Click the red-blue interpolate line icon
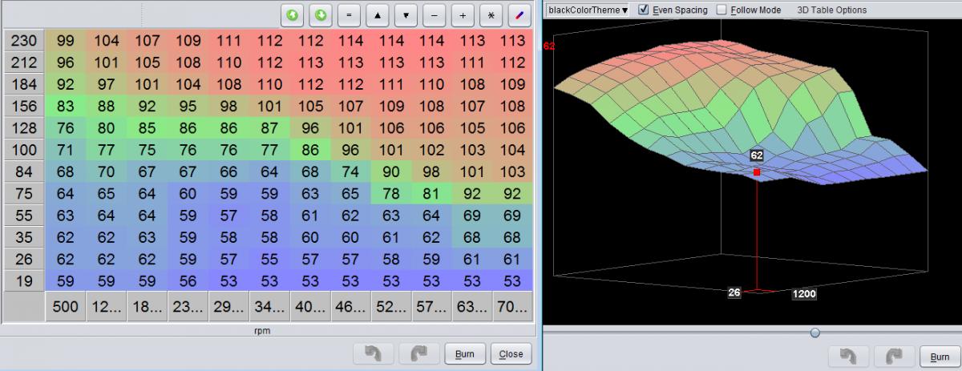 click(519, 15)
